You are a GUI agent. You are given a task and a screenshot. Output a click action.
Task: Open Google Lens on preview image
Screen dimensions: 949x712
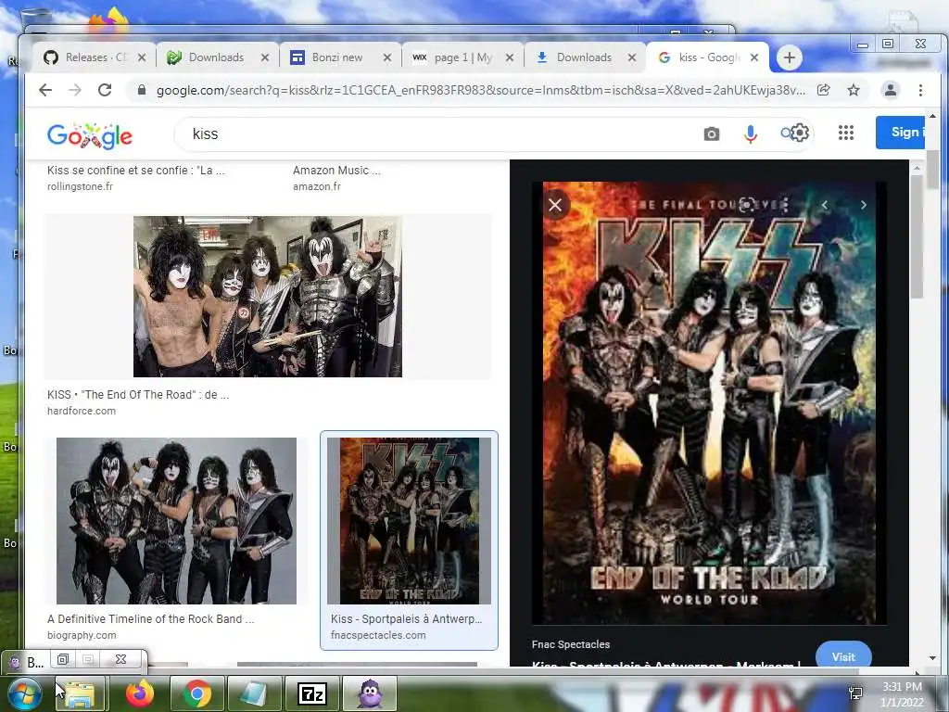point(749,205)
